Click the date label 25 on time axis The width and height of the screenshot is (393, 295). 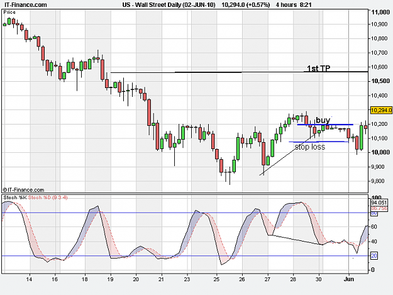coord(216,279)
